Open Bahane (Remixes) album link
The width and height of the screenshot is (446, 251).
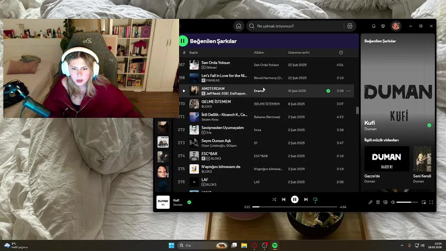click(267, 117)
